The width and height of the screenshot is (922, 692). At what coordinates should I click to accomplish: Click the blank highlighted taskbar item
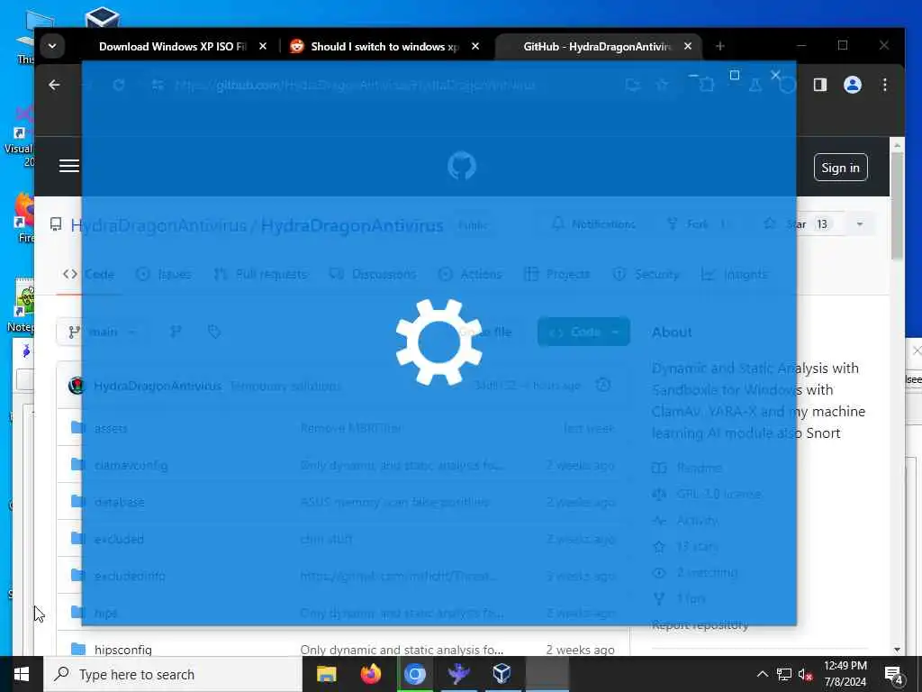pyautogui.click(x=547, y=674)
